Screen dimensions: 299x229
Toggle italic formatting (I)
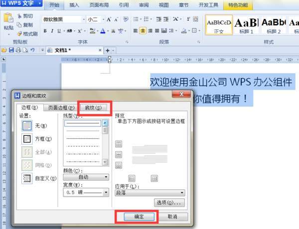tap(52, 31)
